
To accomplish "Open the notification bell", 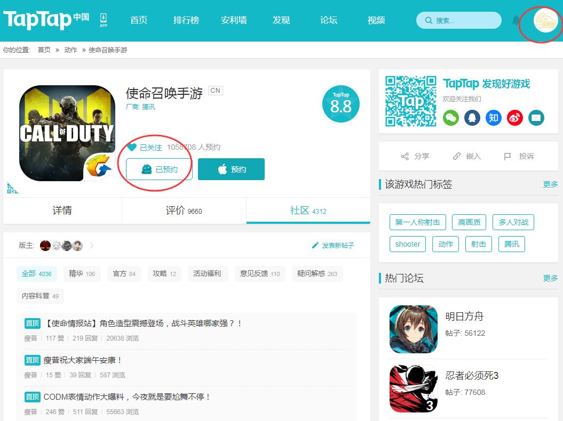I will (x=516, y=20).
